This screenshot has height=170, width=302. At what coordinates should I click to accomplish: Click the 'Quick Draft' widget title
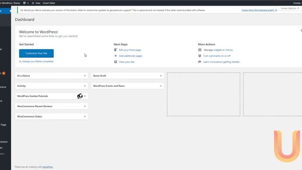tap(100, 76)
